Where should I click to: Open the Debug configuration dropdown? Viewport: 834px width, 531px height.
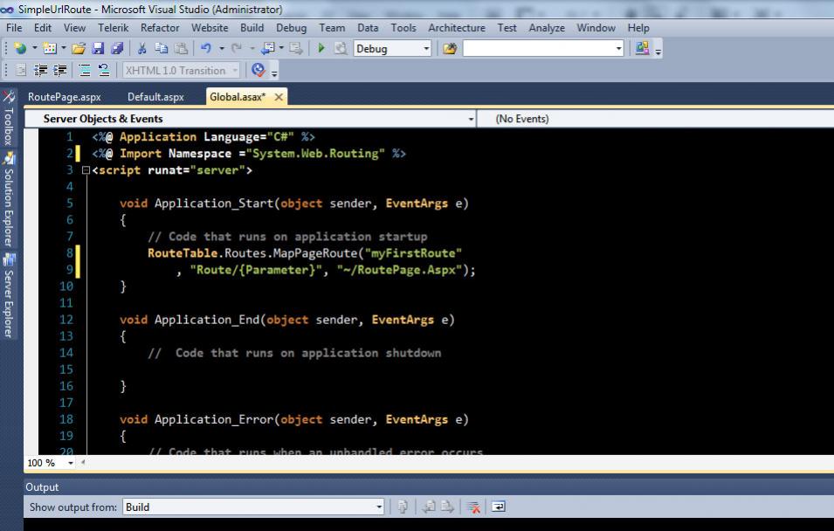click(x=427, y=49)
